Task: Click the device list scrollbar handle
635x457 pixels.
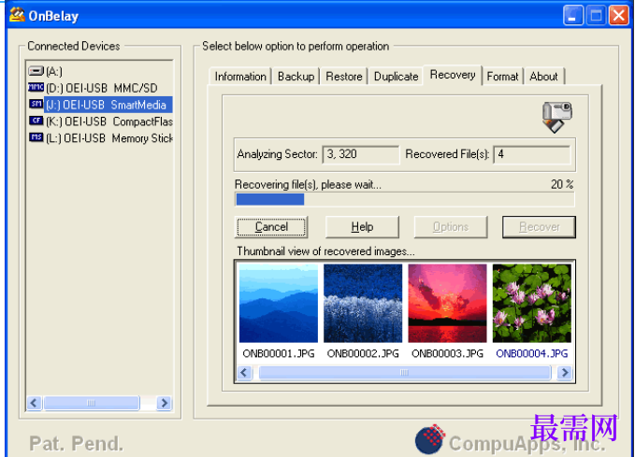Action: click(x=92, y=403)
